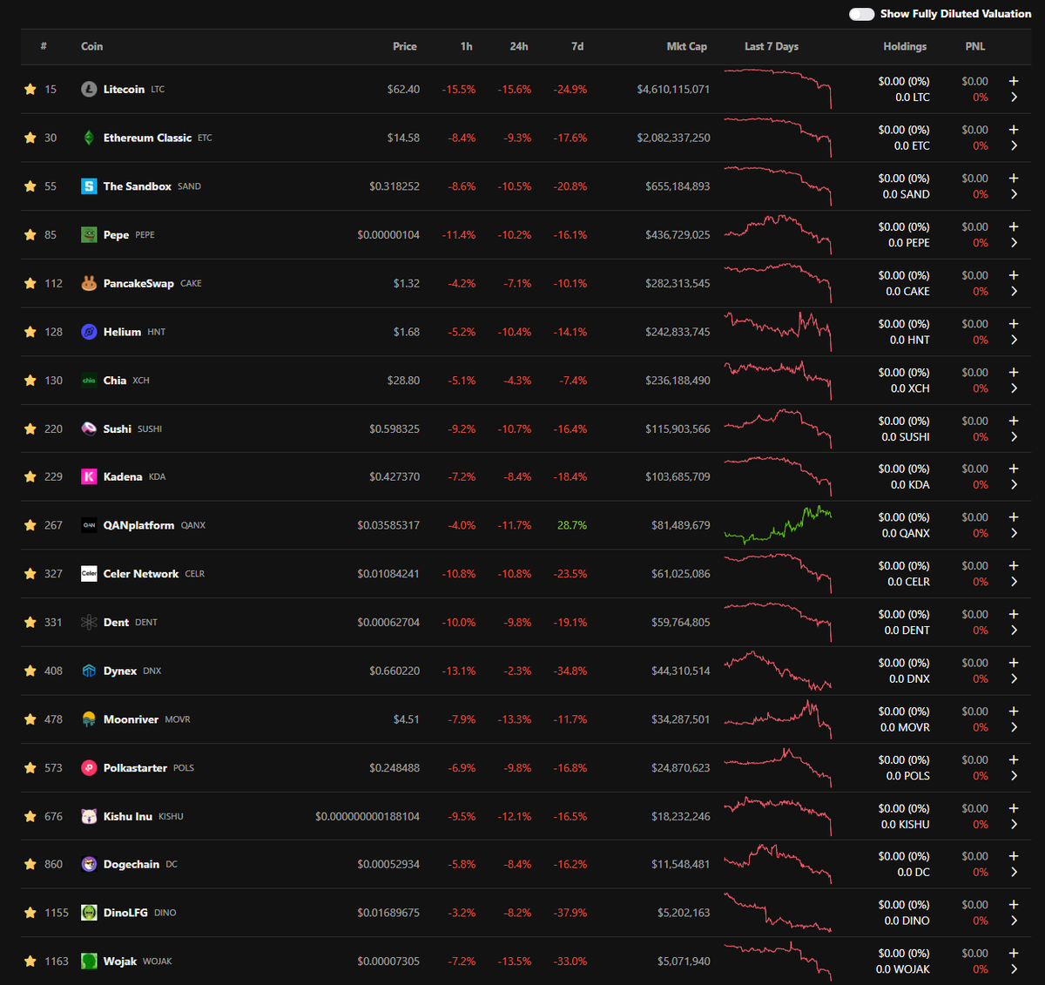
Task: Toggle the favorite star on Pepe row
Action: tap(30, 234)
